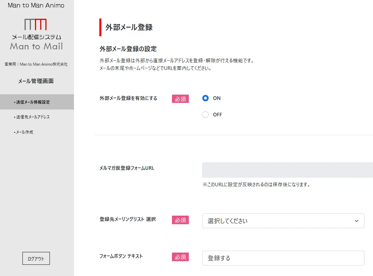373x276 pixels.
Task: Open the 登録先メーリングリスト selection dropdown
Action: 283,221
